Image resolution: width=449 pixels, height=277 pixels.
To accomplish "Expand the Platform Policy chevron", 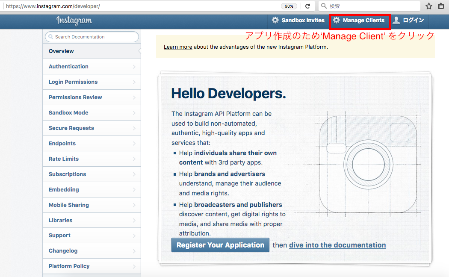I will [x=134, y=267].
